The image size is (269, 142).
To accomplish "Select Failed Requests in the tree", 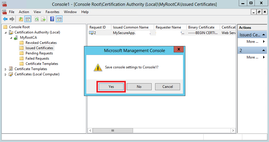I will [x=37, y=58].
